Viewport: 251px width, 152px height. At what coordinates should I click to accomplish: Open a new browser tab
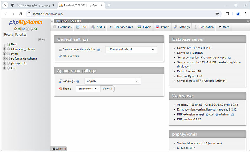click(x=109, y=5)
